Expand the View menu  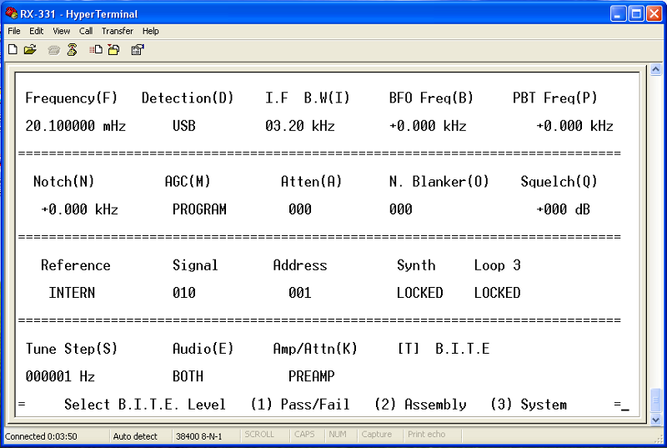pyautogui.click(x=62, y=31)
